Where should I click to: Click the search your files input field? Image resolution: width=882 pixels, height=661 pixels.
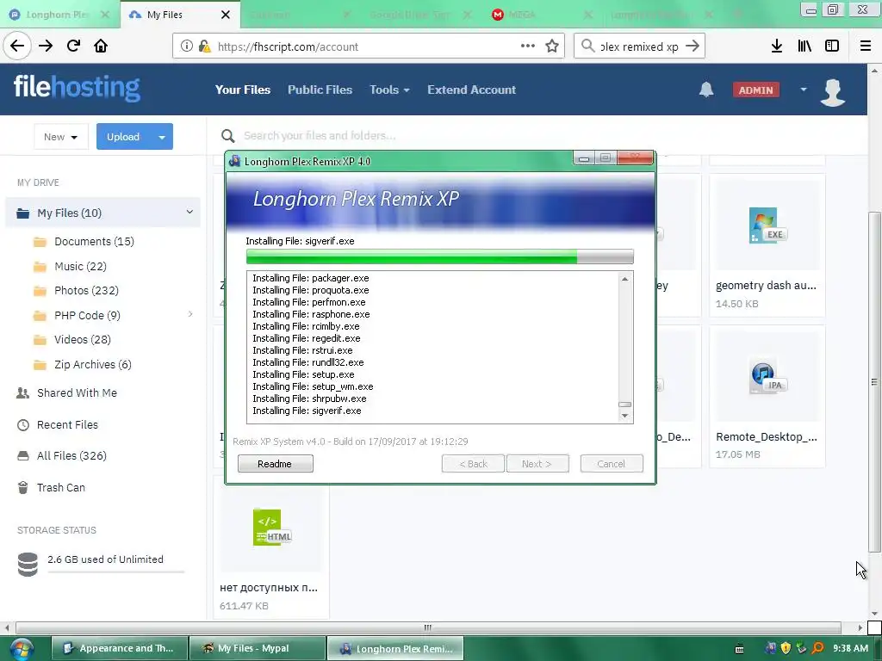click(319, 135)
